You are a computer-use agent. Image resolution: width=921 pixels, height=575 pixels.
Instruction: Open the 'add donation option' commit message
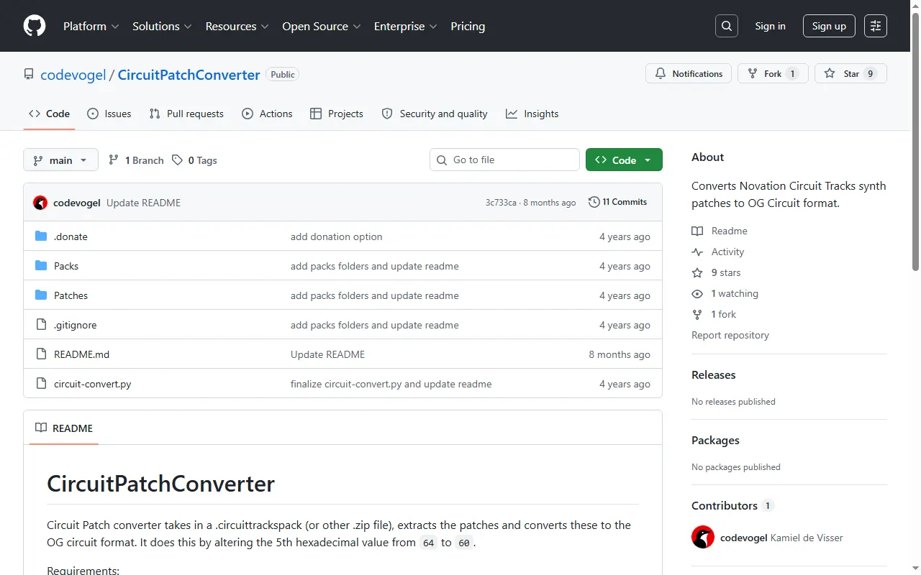click(x=337, y=236)
